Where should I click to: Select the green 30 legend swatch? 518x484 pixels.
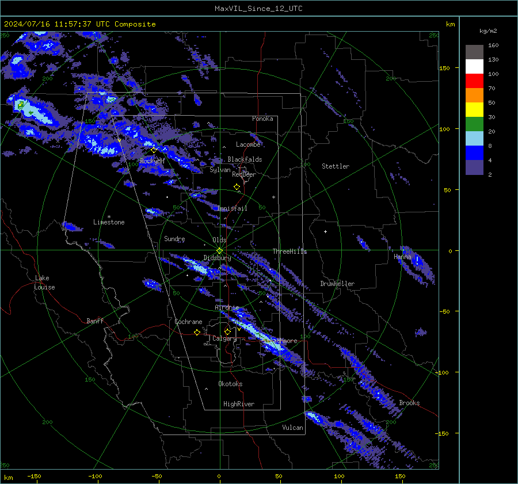[x=474, y=124]
